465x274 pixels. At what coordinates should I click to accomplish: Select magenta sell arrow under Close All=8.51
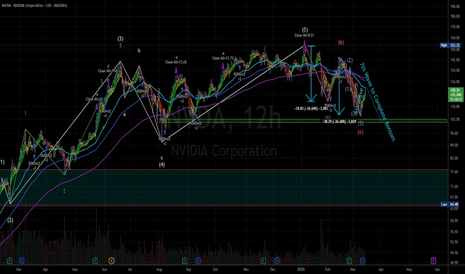pos(304,44)
